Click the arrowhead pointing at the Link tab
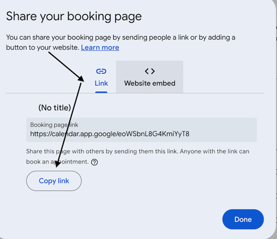The height and width of the screenshot is (239, 277). [81, 78]
